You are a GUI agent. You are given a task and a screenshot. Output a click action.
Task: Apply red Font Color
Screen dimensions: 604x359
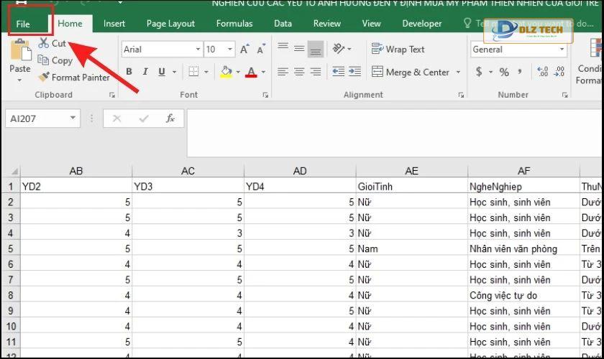tap(251, 72)
